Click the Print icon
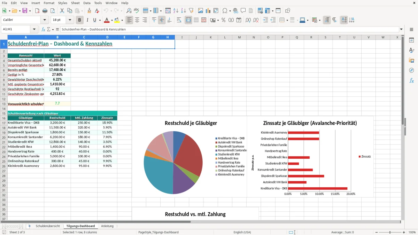This screenshot has height=235, width=418. click(x=45, y=11)
